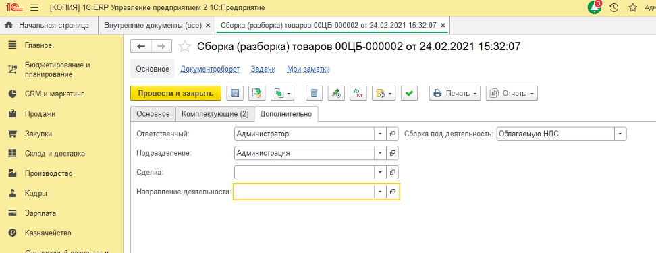Open the Отчеты dropdown menu
The image size is (656, 253).
(512, 94)
